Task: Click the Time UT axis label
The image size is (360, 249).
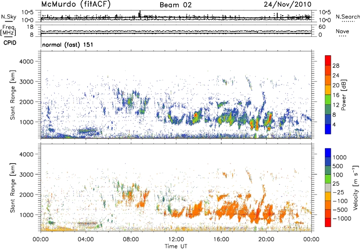Action: [176, 246]
